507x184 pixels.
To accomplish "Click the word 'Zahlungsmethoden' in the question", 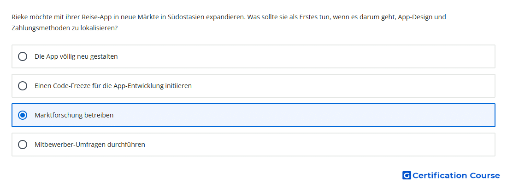I will [x=39, y=28].
